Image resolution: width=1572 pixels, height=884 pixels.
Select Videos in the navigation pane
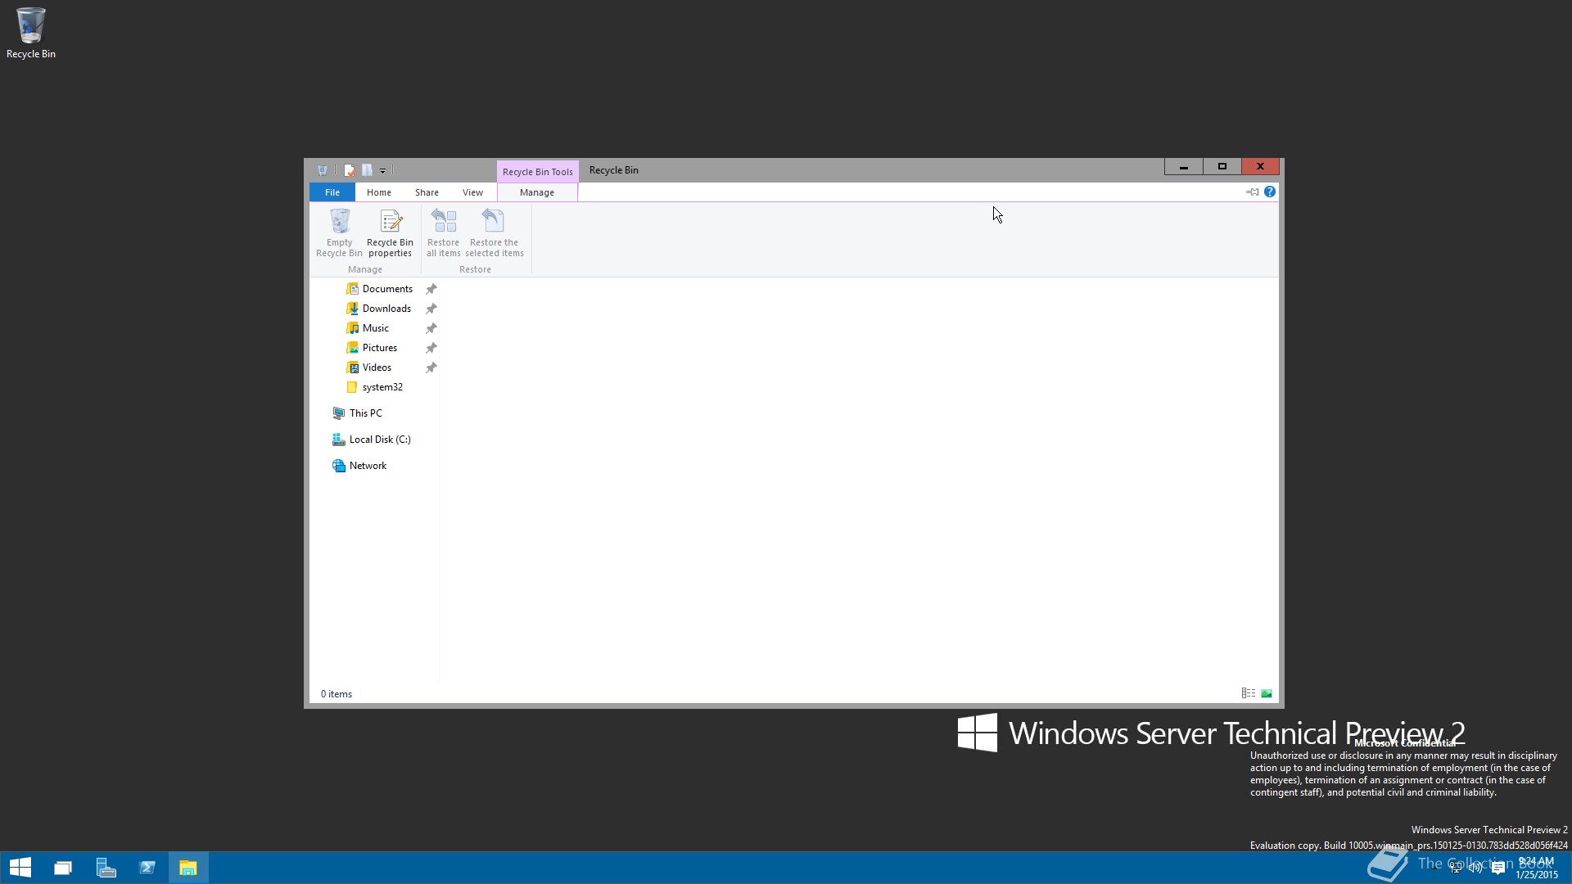(377, 368)
